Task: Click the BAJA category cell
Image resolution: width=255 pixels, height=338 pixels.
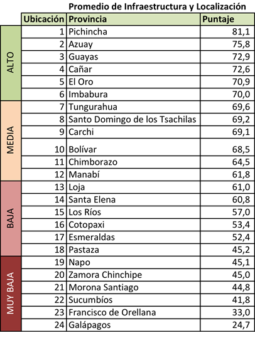Action: click(11, 218)
